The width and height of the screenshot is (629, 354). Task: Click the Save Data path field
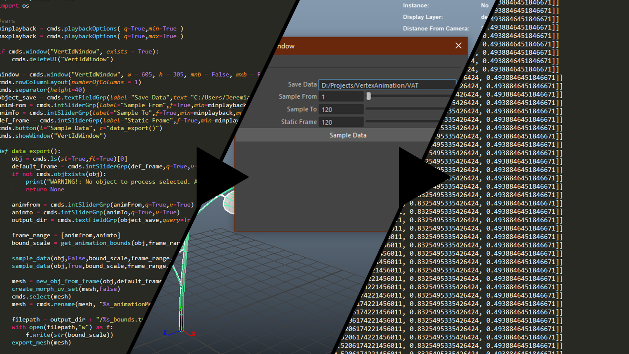point(387,85)
